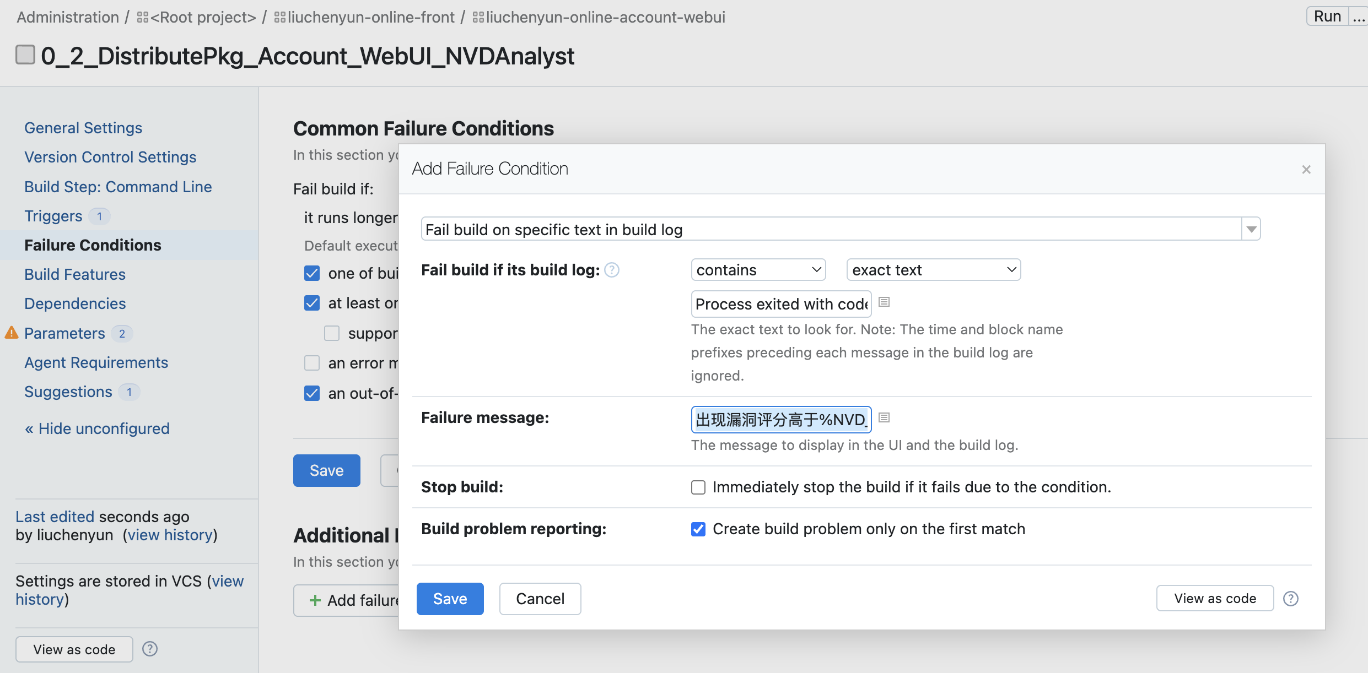Expand the build log text field editor icon
Screen dimensions: 1368x673
(884, 302)
